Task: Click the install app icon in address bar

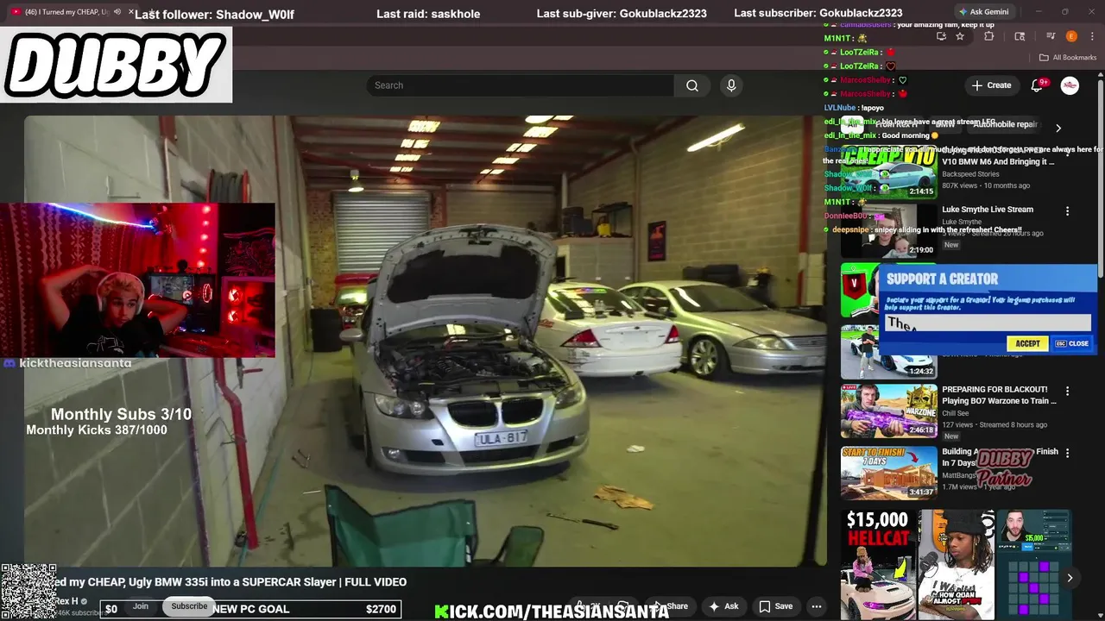Action: tap(941, 36)
